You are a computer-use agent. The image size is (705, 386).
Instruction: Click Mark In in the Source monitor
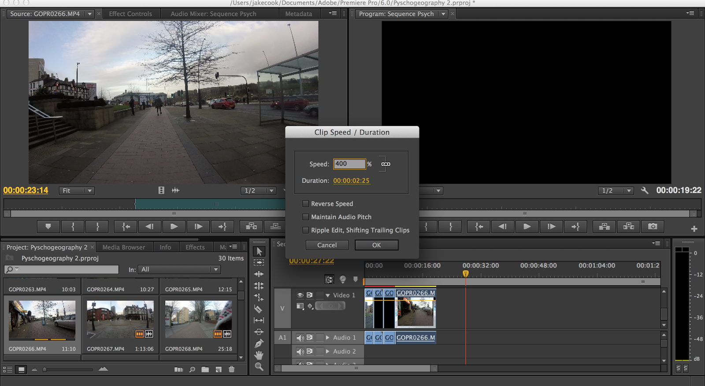coord(73,226)
